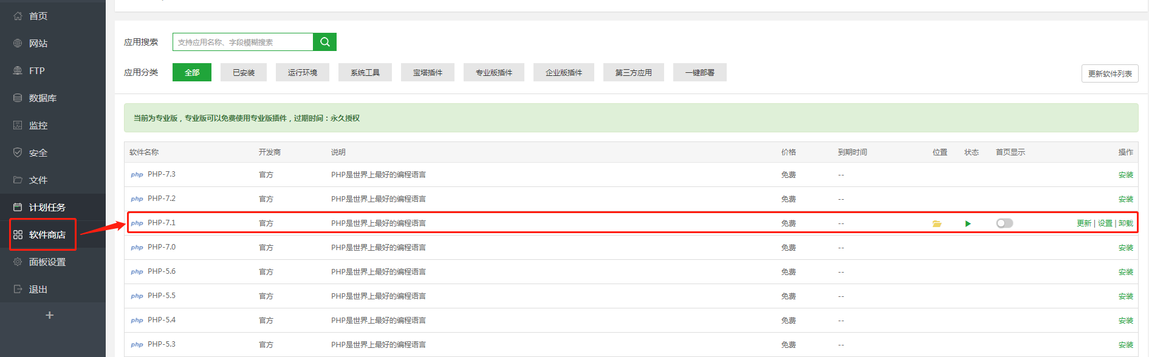Select the 宝塔插件 category tab
The width and height of the screenshot is (1149, 357).
click(x=428, y=72)
